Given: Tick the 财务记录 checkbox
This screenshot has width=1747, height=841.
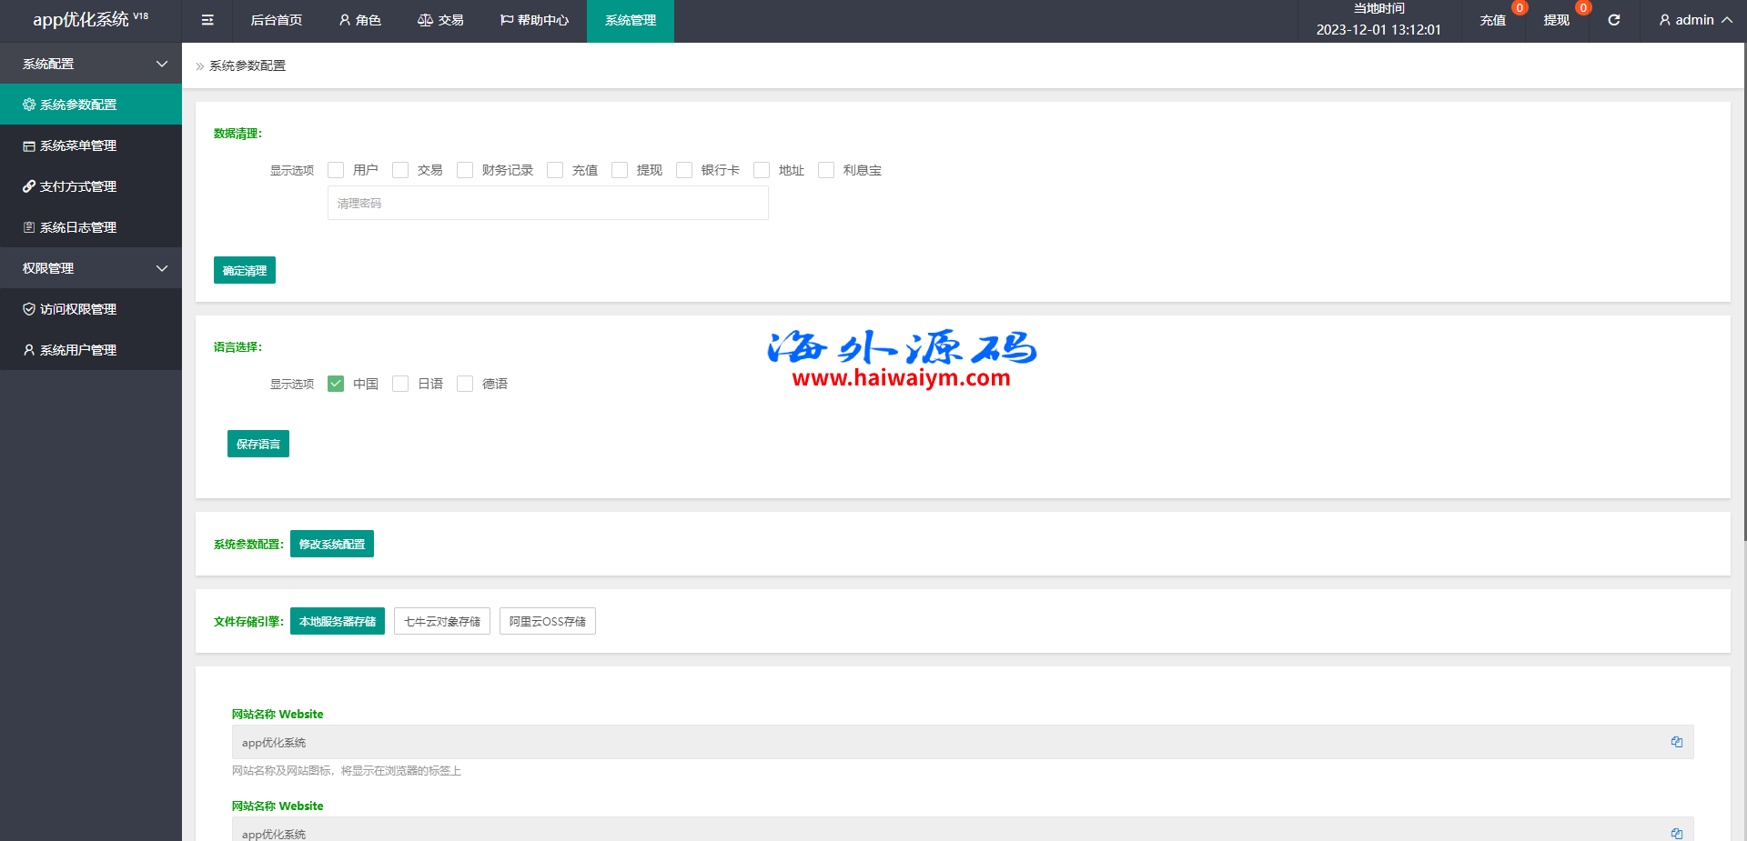Looking at the screenshot, I should click(x=465, y=170).
